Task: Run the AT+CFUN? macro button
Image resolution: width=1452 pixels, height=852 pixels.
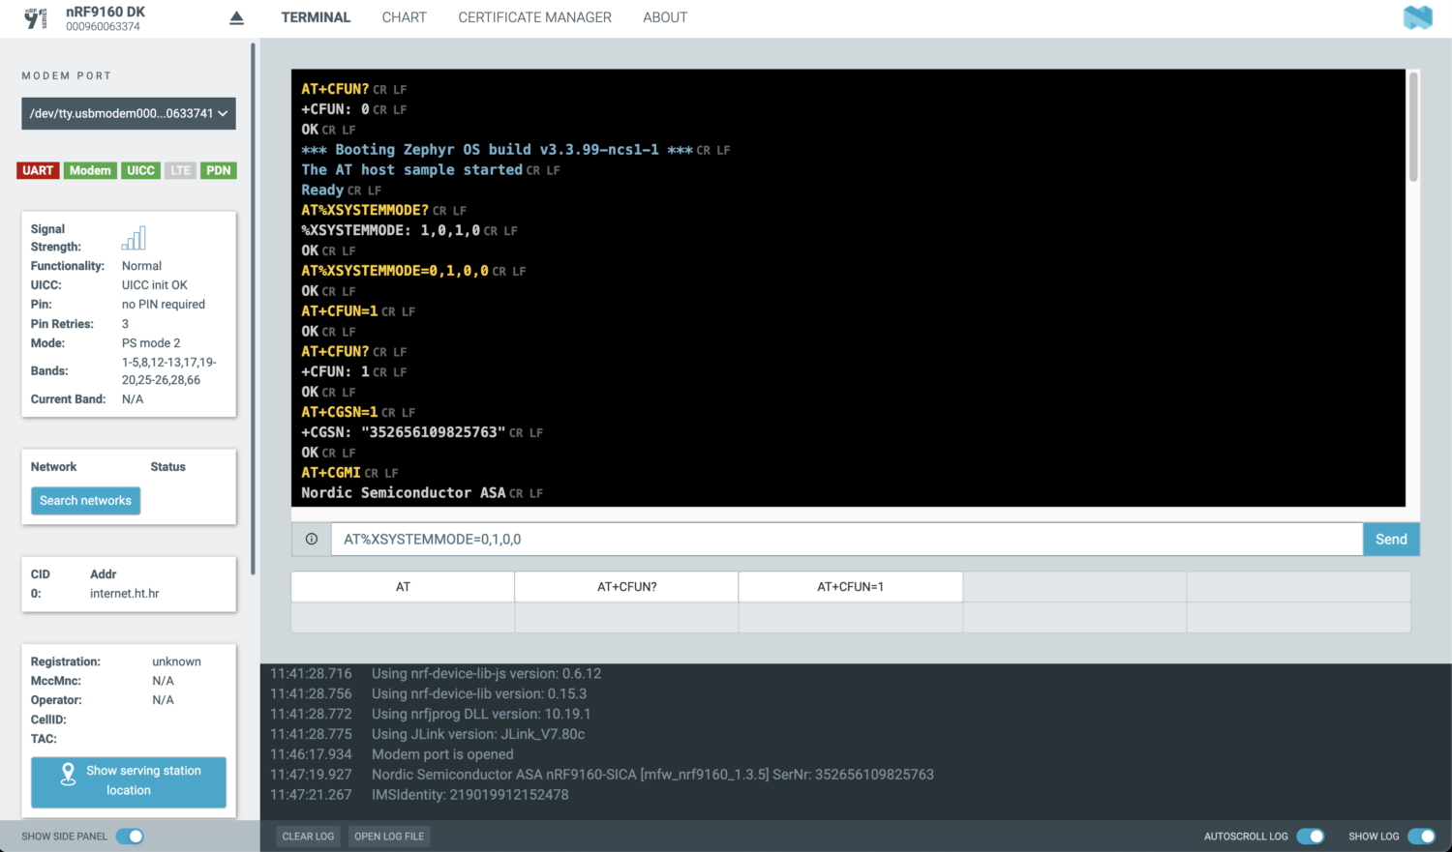Action: (626, 587)
